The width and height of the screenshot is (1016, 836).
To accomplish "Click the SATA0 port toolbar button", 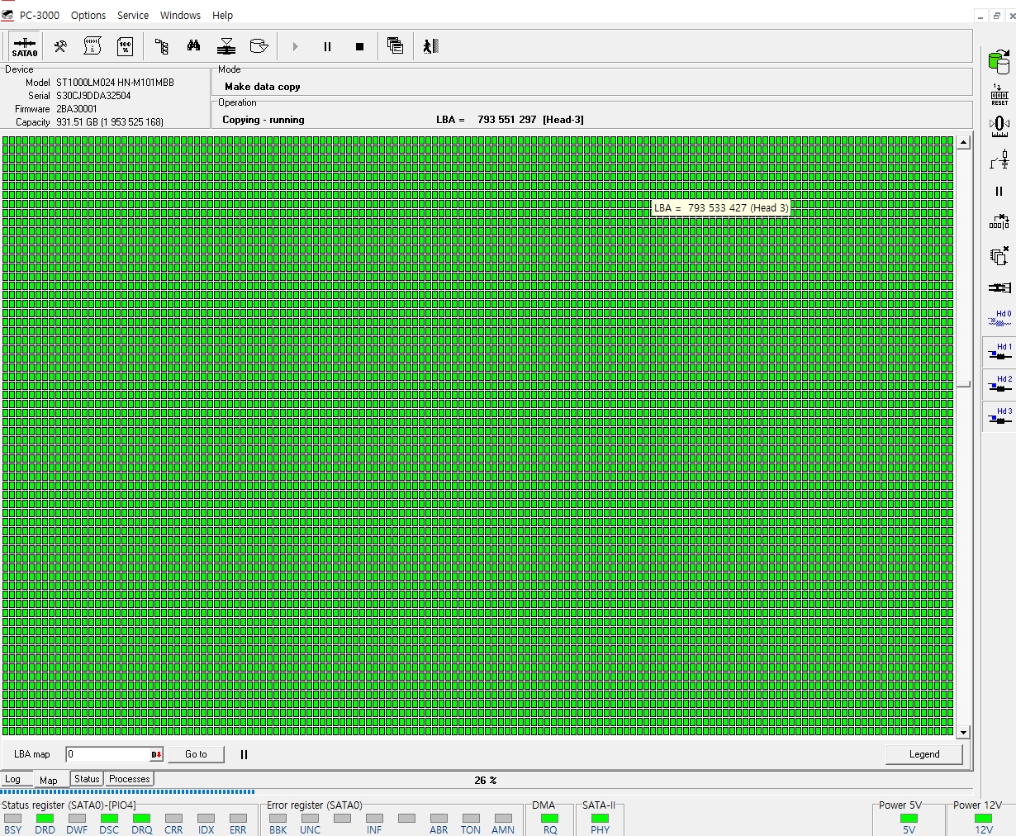I will (x=25, y=46).
